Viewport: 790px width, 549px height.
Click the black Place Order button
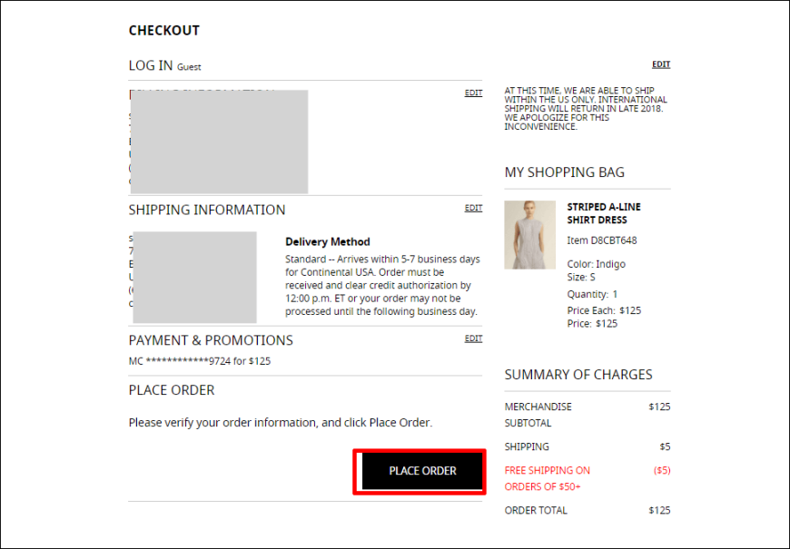[421, 471]
